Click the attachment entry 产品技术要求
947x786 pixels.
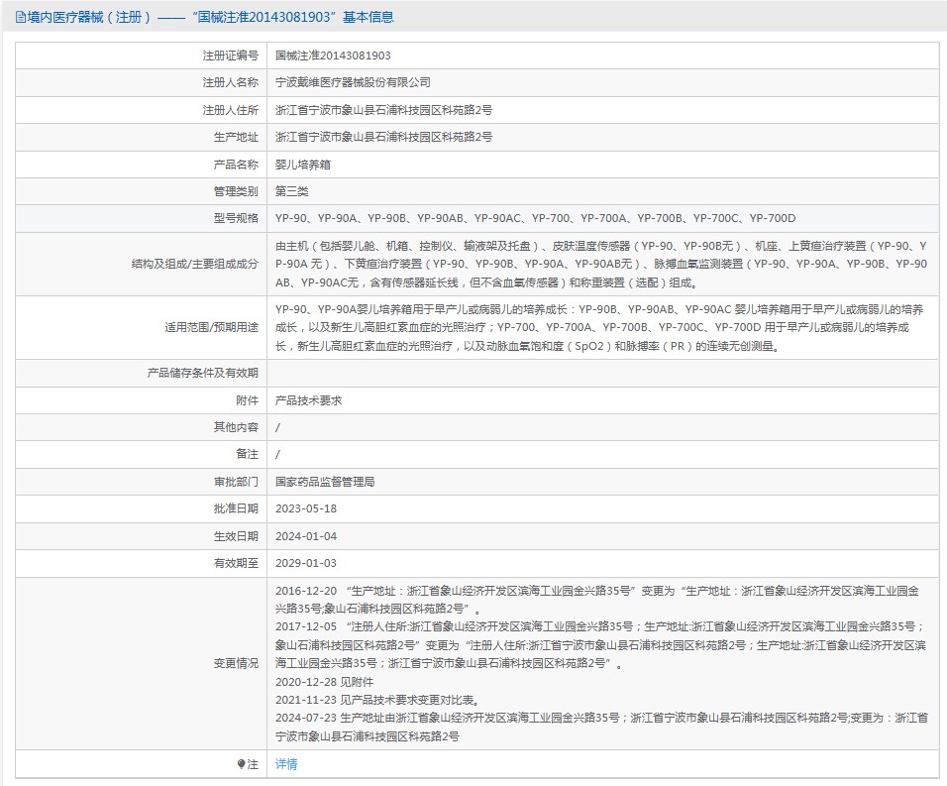point(308,400)
